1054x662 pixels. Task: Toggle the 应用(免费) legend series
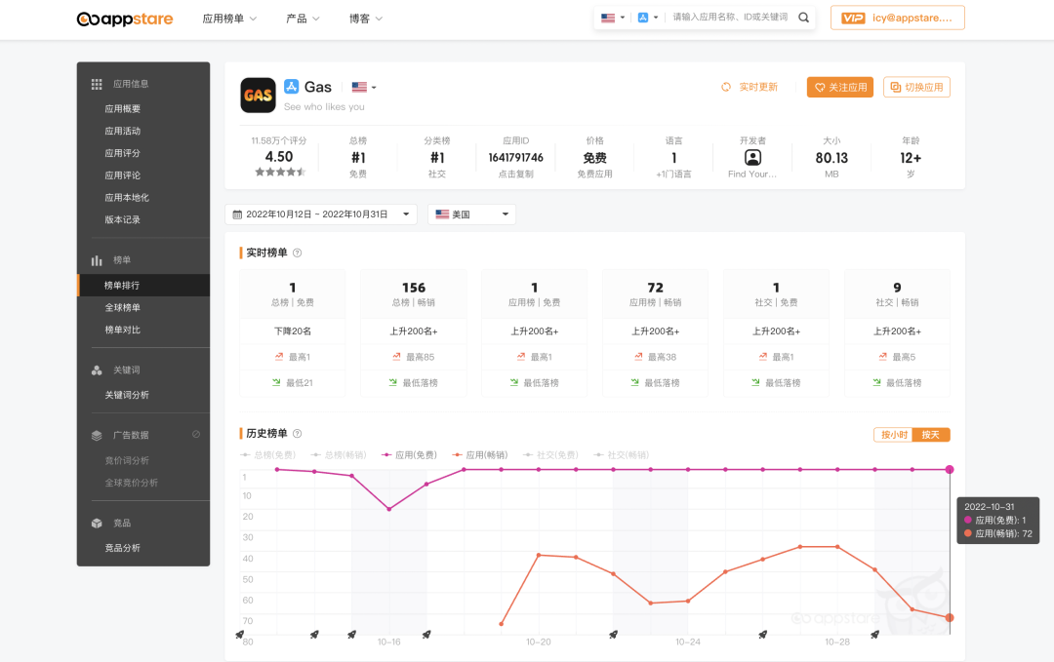(x=410, y=454)
